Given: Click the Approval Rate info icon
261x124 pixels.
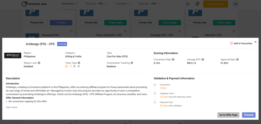Looking at the screenshot, I should click(237, 59).
